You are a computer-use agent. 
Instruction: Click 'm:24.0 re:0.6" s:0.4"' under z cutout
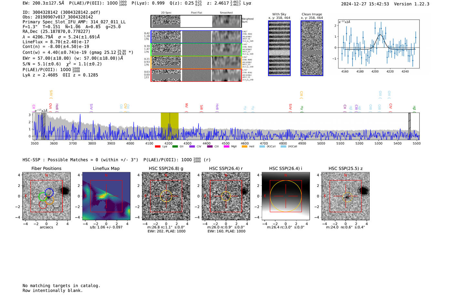click(345, 227)
